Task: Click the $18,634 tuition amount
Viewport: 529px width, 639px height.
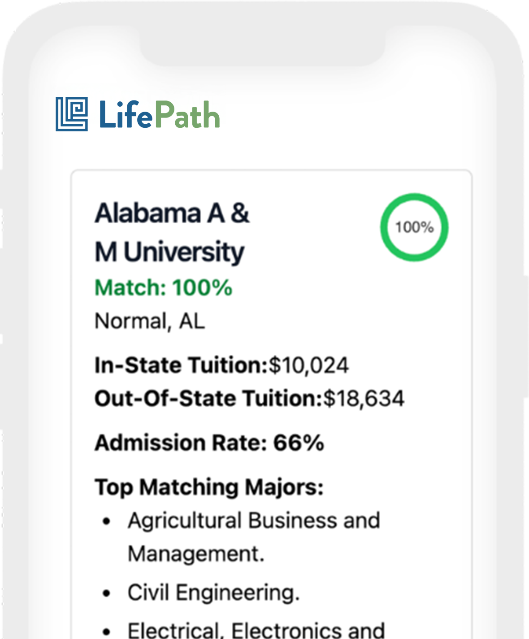Action: point(364,398)
